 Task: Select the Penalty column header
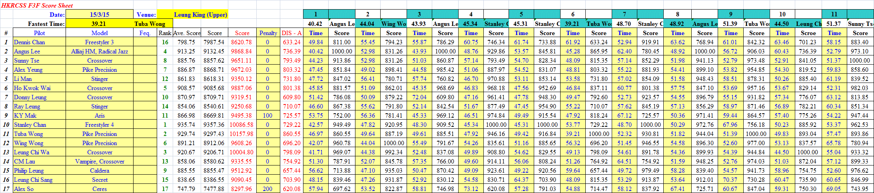pos(268,33)
